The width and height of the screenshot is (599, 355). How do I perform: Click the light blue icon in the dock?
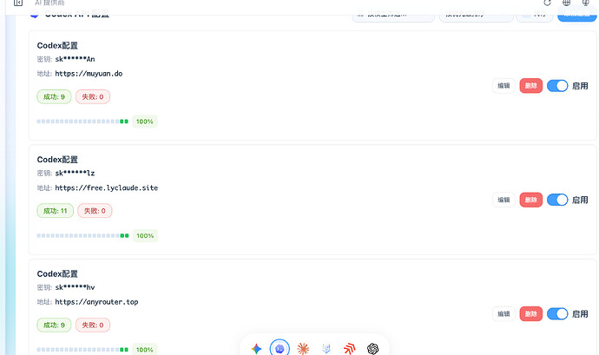[326, 348]
